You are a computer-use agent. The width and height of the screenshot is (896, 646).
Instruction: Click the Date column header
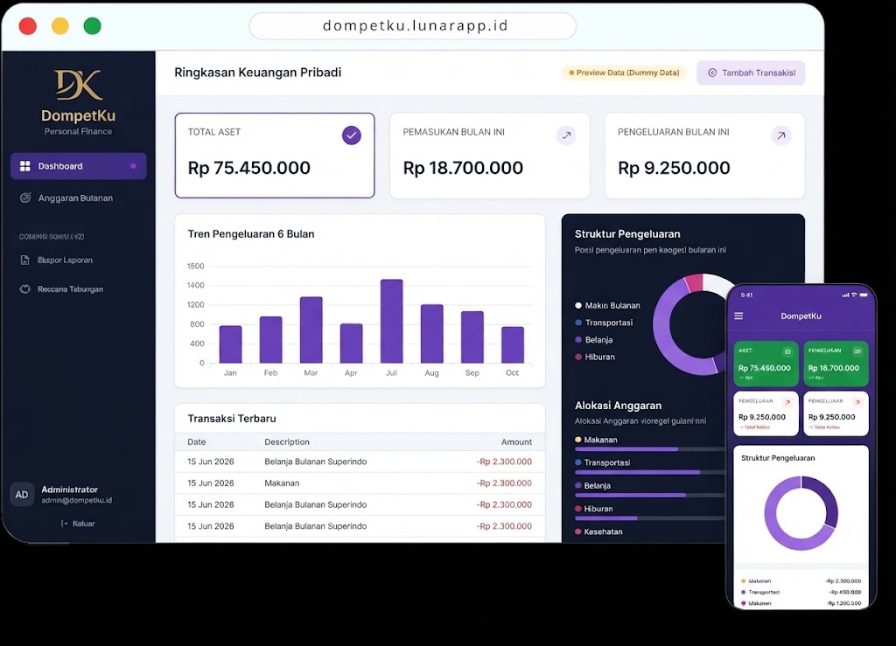tap(197, 441)
